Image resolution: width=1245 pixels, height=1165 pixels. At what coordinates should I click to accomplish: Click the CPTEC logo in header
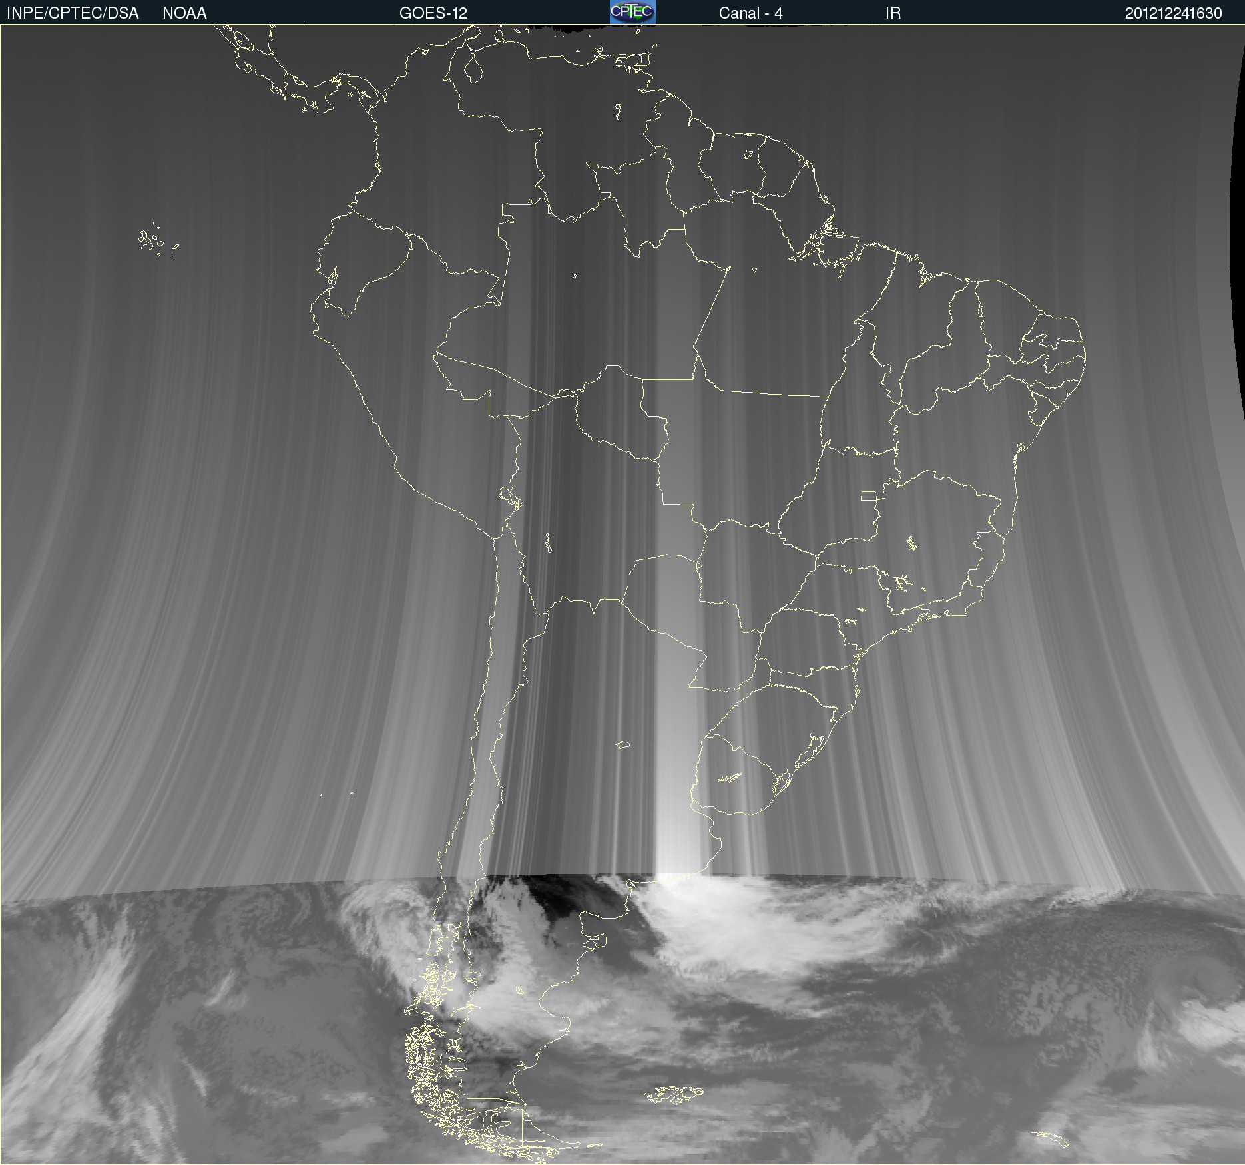click(632, 12)
